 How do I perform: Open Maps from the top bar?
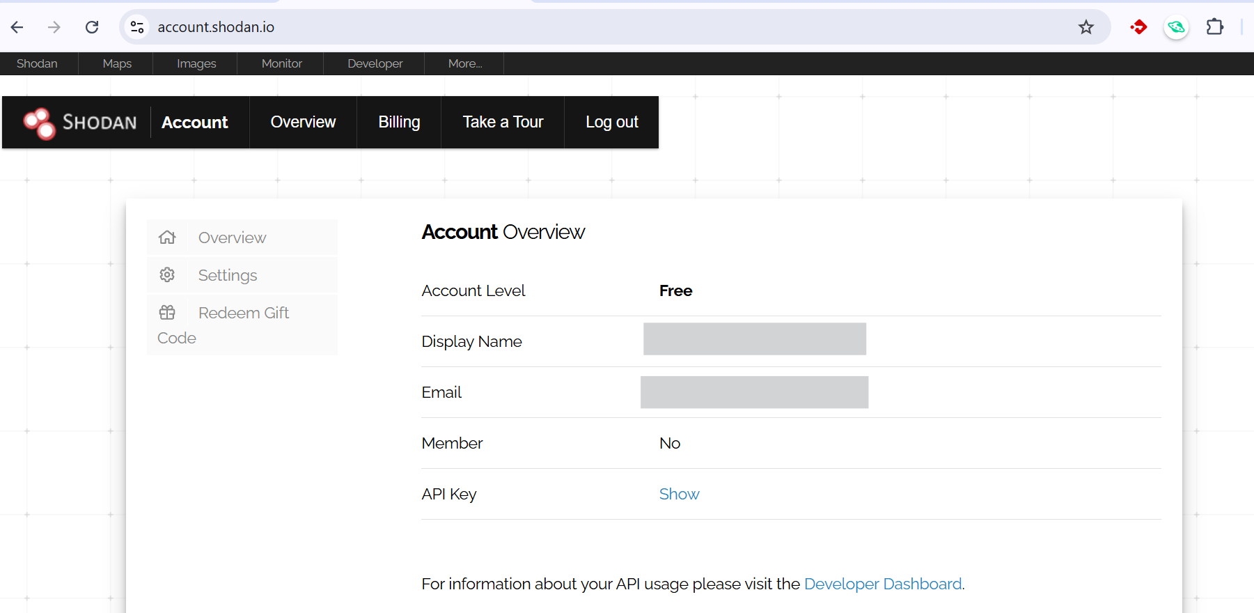click(x=117, y=63)
